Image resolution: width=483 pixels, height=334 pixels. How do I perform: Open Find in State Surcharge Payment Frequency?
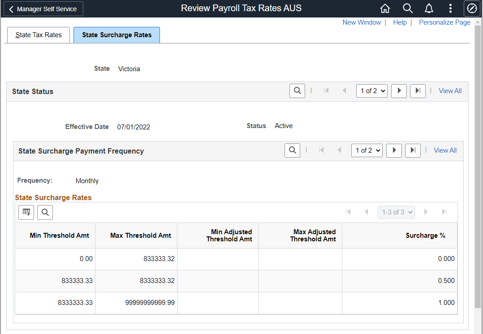292,150
